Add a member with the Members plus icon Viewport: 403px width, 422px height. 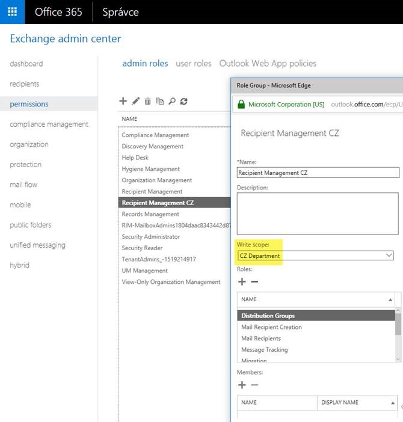(242, 385)
